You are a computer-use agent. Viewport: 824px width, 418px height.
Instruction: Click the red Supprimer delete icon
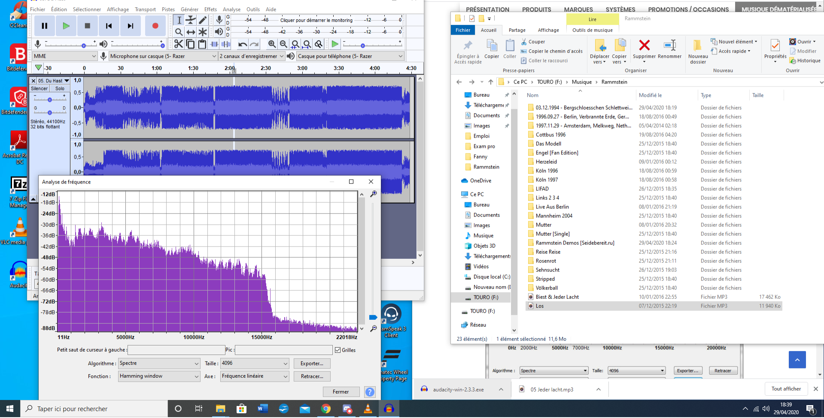(644, 45)
